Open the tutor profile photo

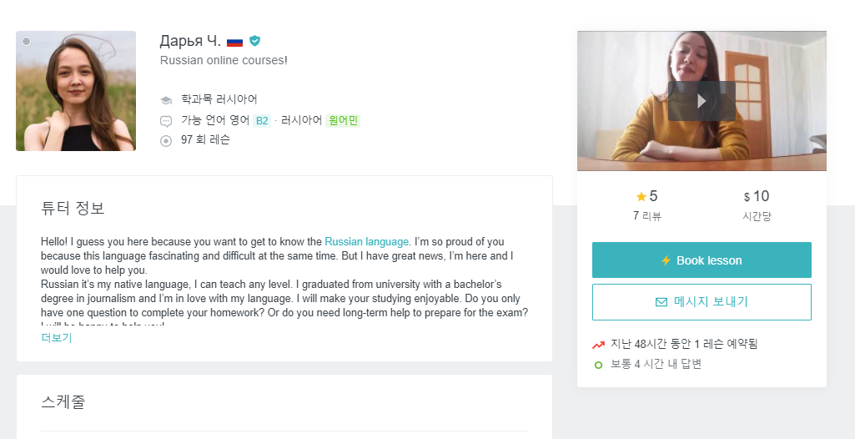[x=76, y=90]
